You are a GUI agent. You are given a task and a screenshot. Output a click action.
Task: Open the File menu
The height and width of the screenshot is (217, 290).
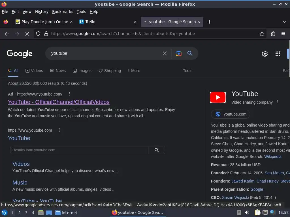pyautogui.click(x=5, y=12)
